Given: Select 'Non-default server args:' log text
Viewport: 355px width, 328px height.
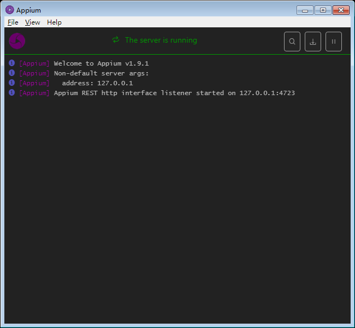Looking at the screenshot, I should click(x=101, y=73).
